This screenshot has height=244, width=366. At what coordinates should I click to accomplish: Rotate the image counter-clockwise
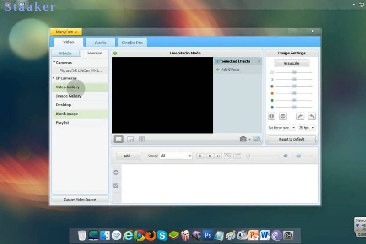(x=312, y=116)
